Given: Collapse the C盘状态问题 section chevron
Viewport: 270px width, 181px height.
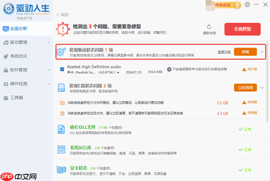Looking at the screenshot, I should (262, 88).
